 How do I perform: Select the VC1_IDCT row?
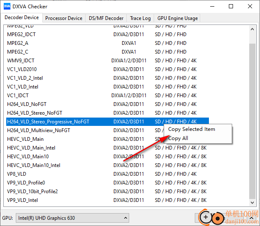click(108, 96)
